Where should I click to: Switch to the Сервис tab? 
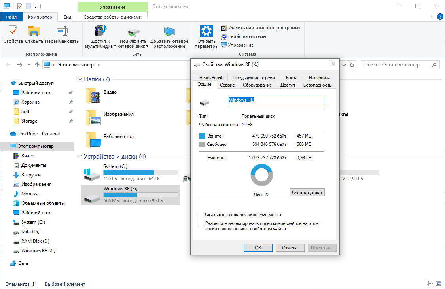pyautogui.click(x=227, y=85)
